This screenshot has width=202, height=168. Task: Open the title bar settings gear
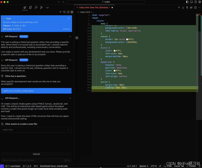(x=200, y=2)
